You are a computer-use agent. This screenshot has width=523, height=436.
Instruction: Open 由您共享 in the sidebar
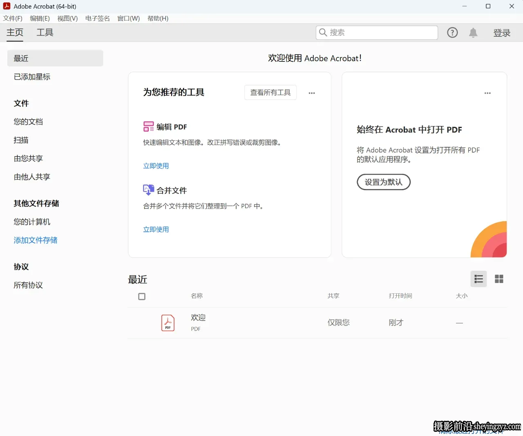pyautogui.click(x=28, y=158)
